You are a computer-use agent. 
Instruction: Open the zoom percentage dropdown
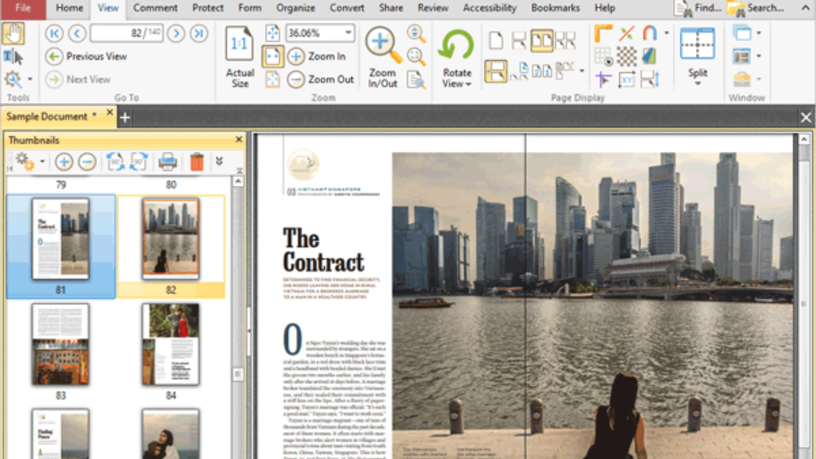(349, 33)
